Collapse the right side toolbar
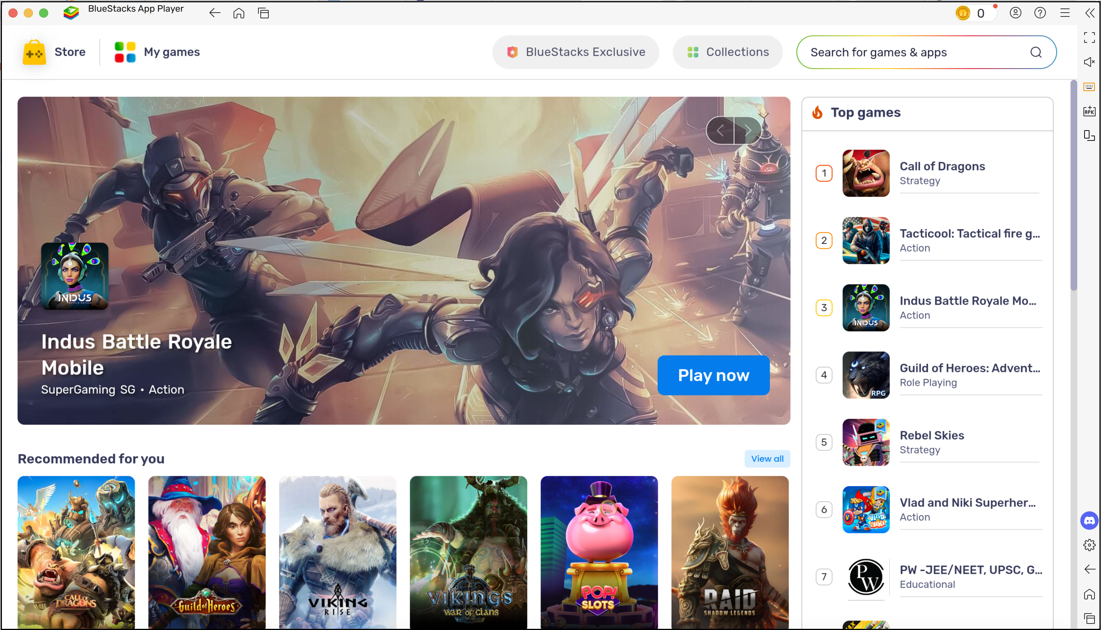This screenshot has height=630, width=1101. click(x=1090, y=13)
